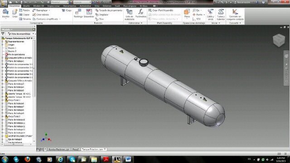Select the Patrón tool
Viewport: 290px width, 163px height.
click(x=24, y=10)
